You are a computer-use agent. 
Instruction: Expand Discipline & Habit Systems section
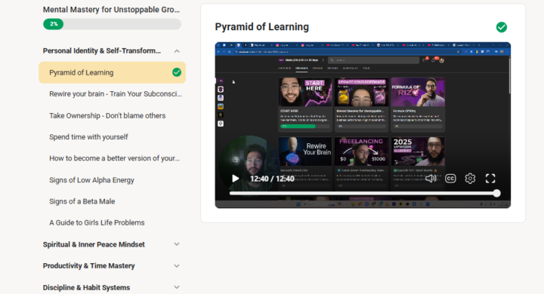[177, 287]
